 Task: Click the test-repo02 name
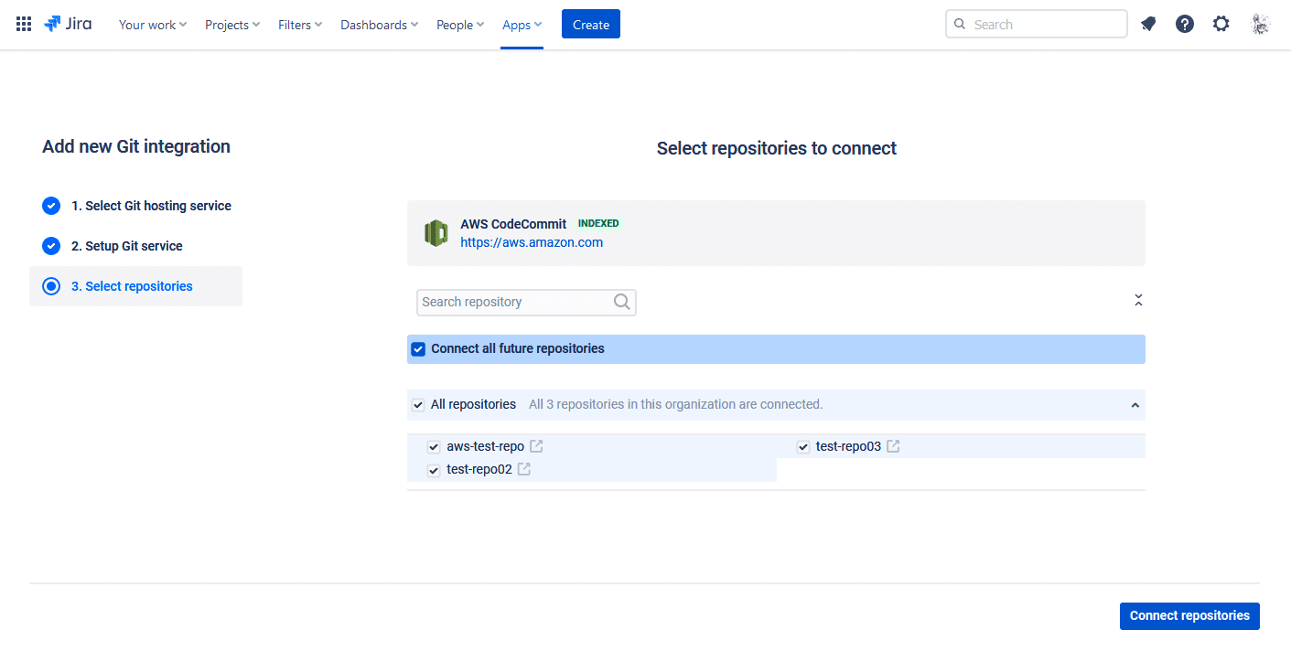point(479,469)
